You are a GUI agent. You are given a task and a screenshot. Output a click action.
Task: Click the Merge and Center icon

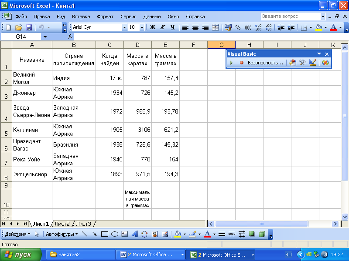[216, 27]
